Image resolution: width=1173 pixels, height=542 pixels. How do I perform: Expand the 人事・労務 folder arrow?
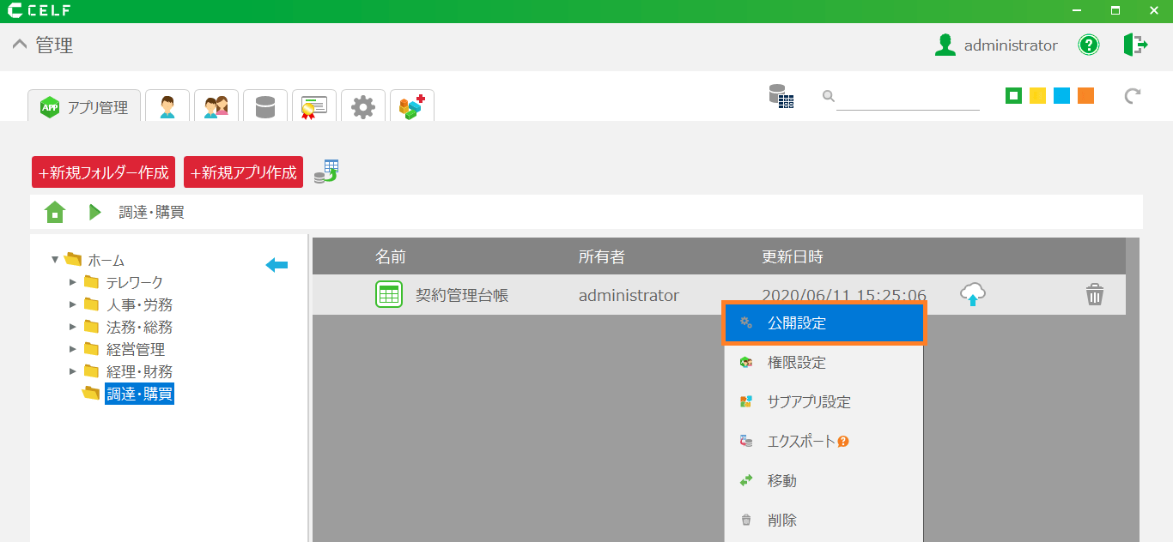[x=73, y=304]
